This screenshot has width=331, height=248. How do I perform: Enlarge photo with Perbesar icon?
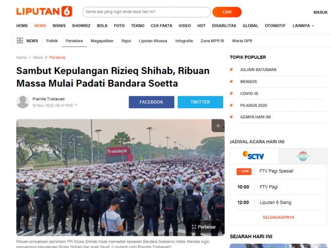coord(194,227)
